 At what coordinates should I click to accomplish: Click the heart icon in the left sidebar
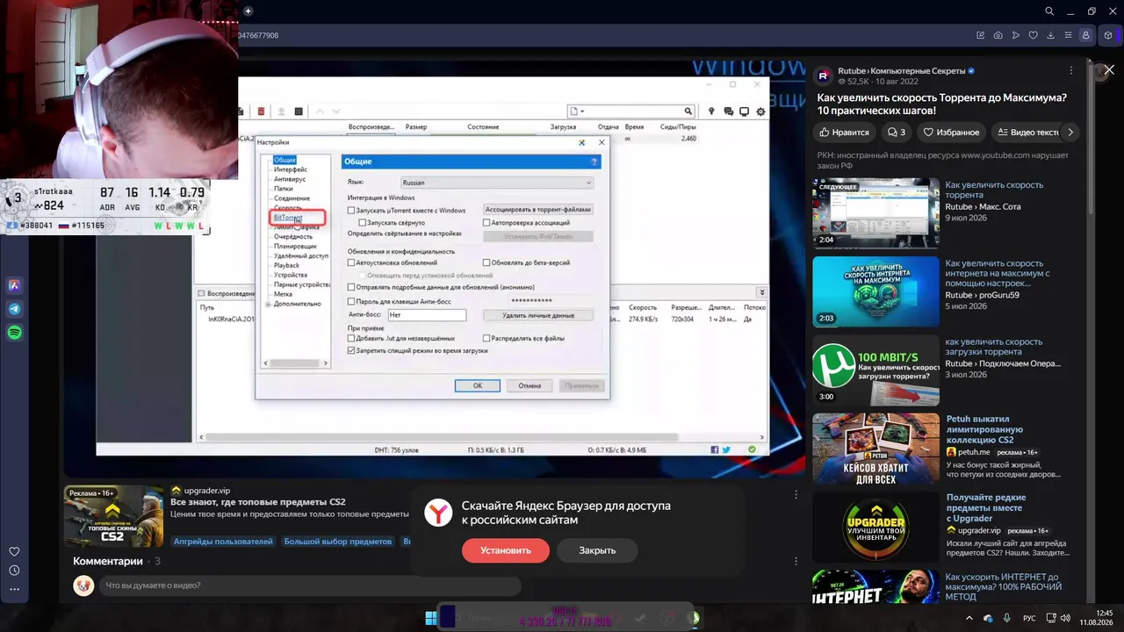[14, 551]
